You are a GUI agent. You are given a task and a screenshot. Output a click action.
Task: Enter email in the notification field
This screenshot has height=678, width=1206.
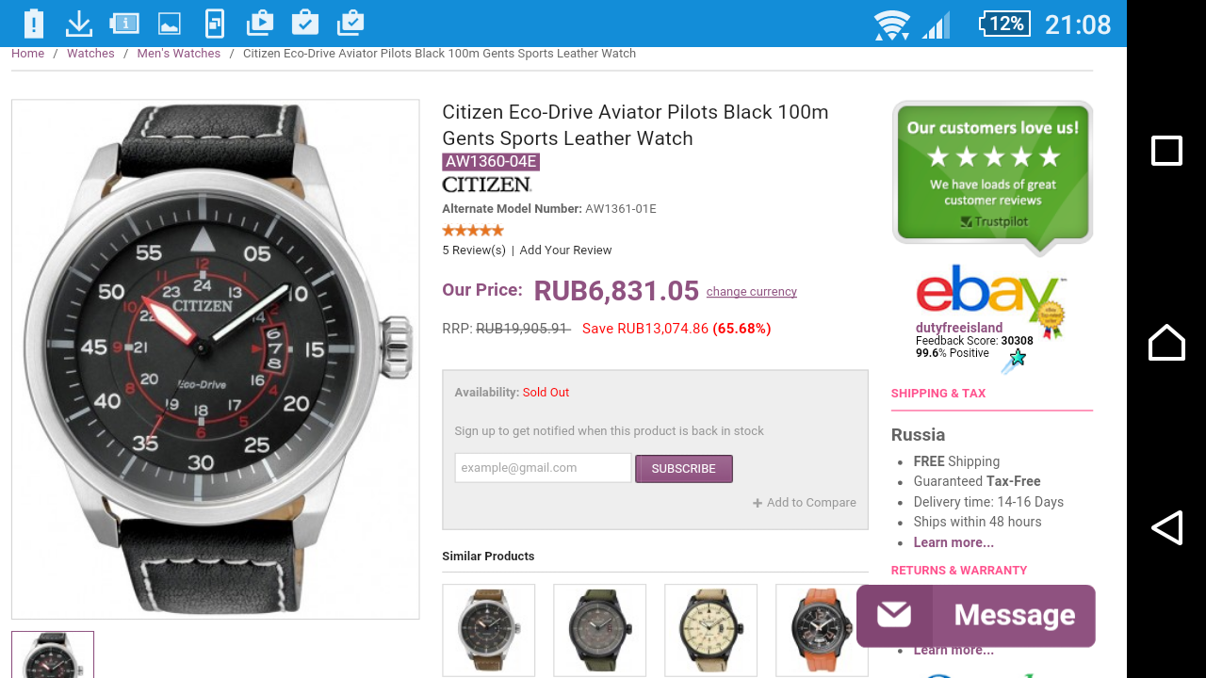coord(543,468)
